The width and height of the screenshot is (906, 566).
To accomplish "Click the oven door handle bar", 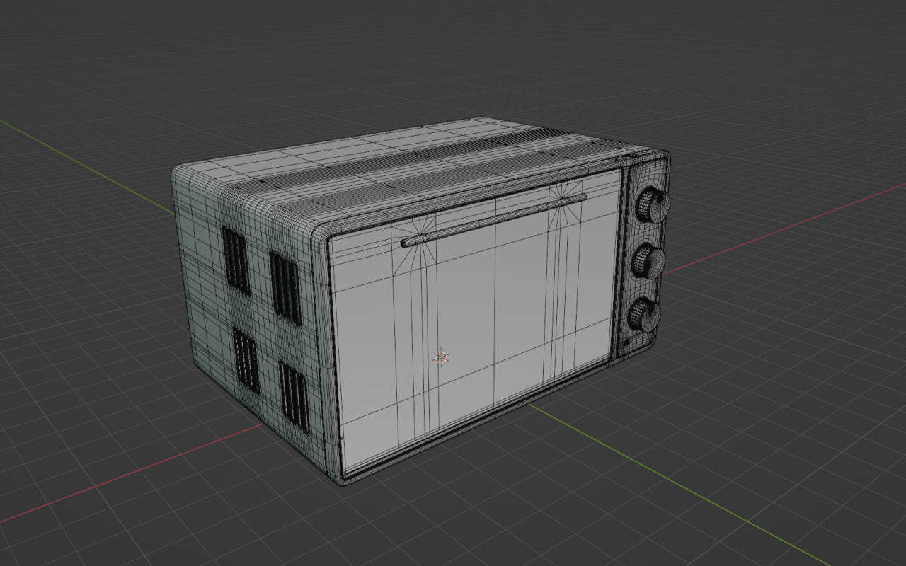I will click(493, 220).
